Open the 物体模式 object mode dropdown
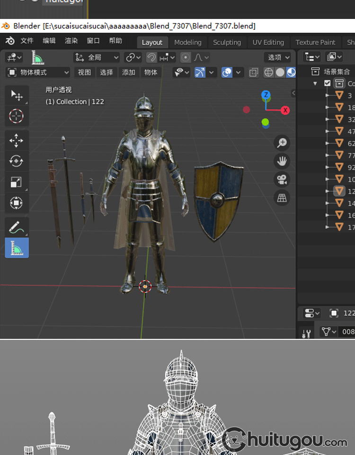The image size is (355, 455). (38, 73)
